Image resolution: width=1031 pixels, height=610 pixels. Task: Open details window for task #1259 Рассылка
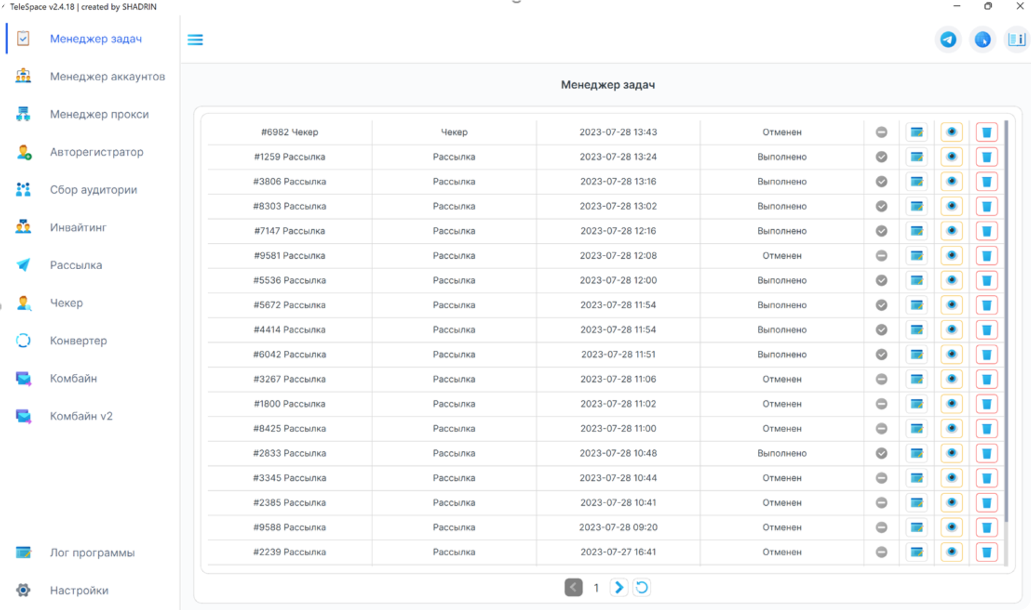pyautogui.click(x=917, y=157)
